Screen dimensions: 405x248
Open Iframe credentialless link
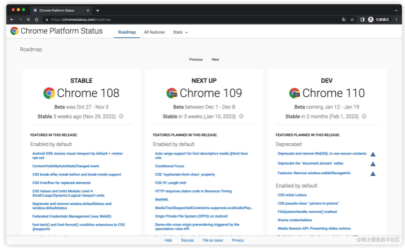[294, 220]
